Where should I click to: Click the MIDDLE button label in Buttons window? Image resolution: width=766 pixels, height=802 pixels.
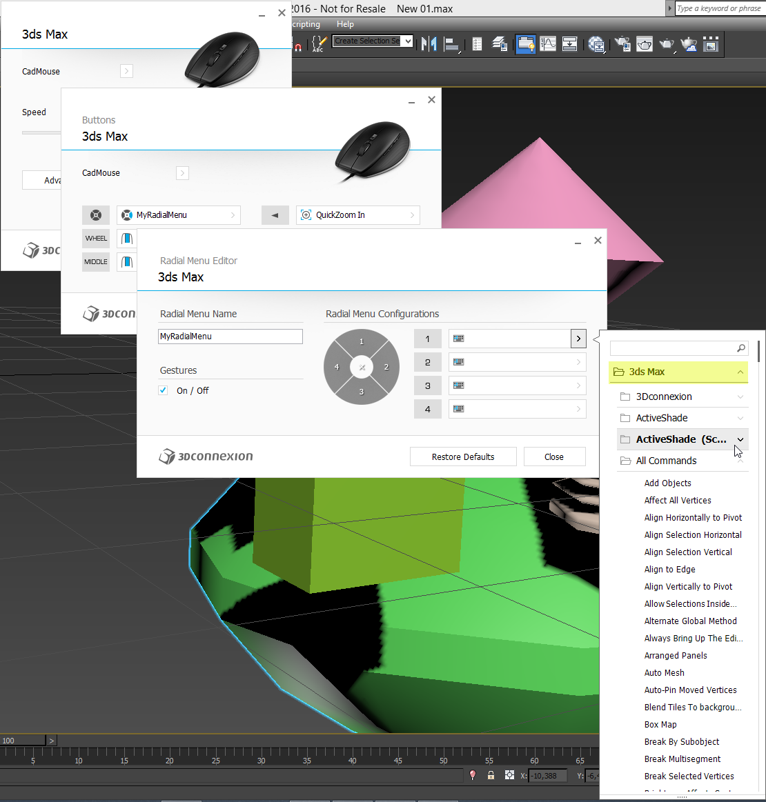pos(96,262)
